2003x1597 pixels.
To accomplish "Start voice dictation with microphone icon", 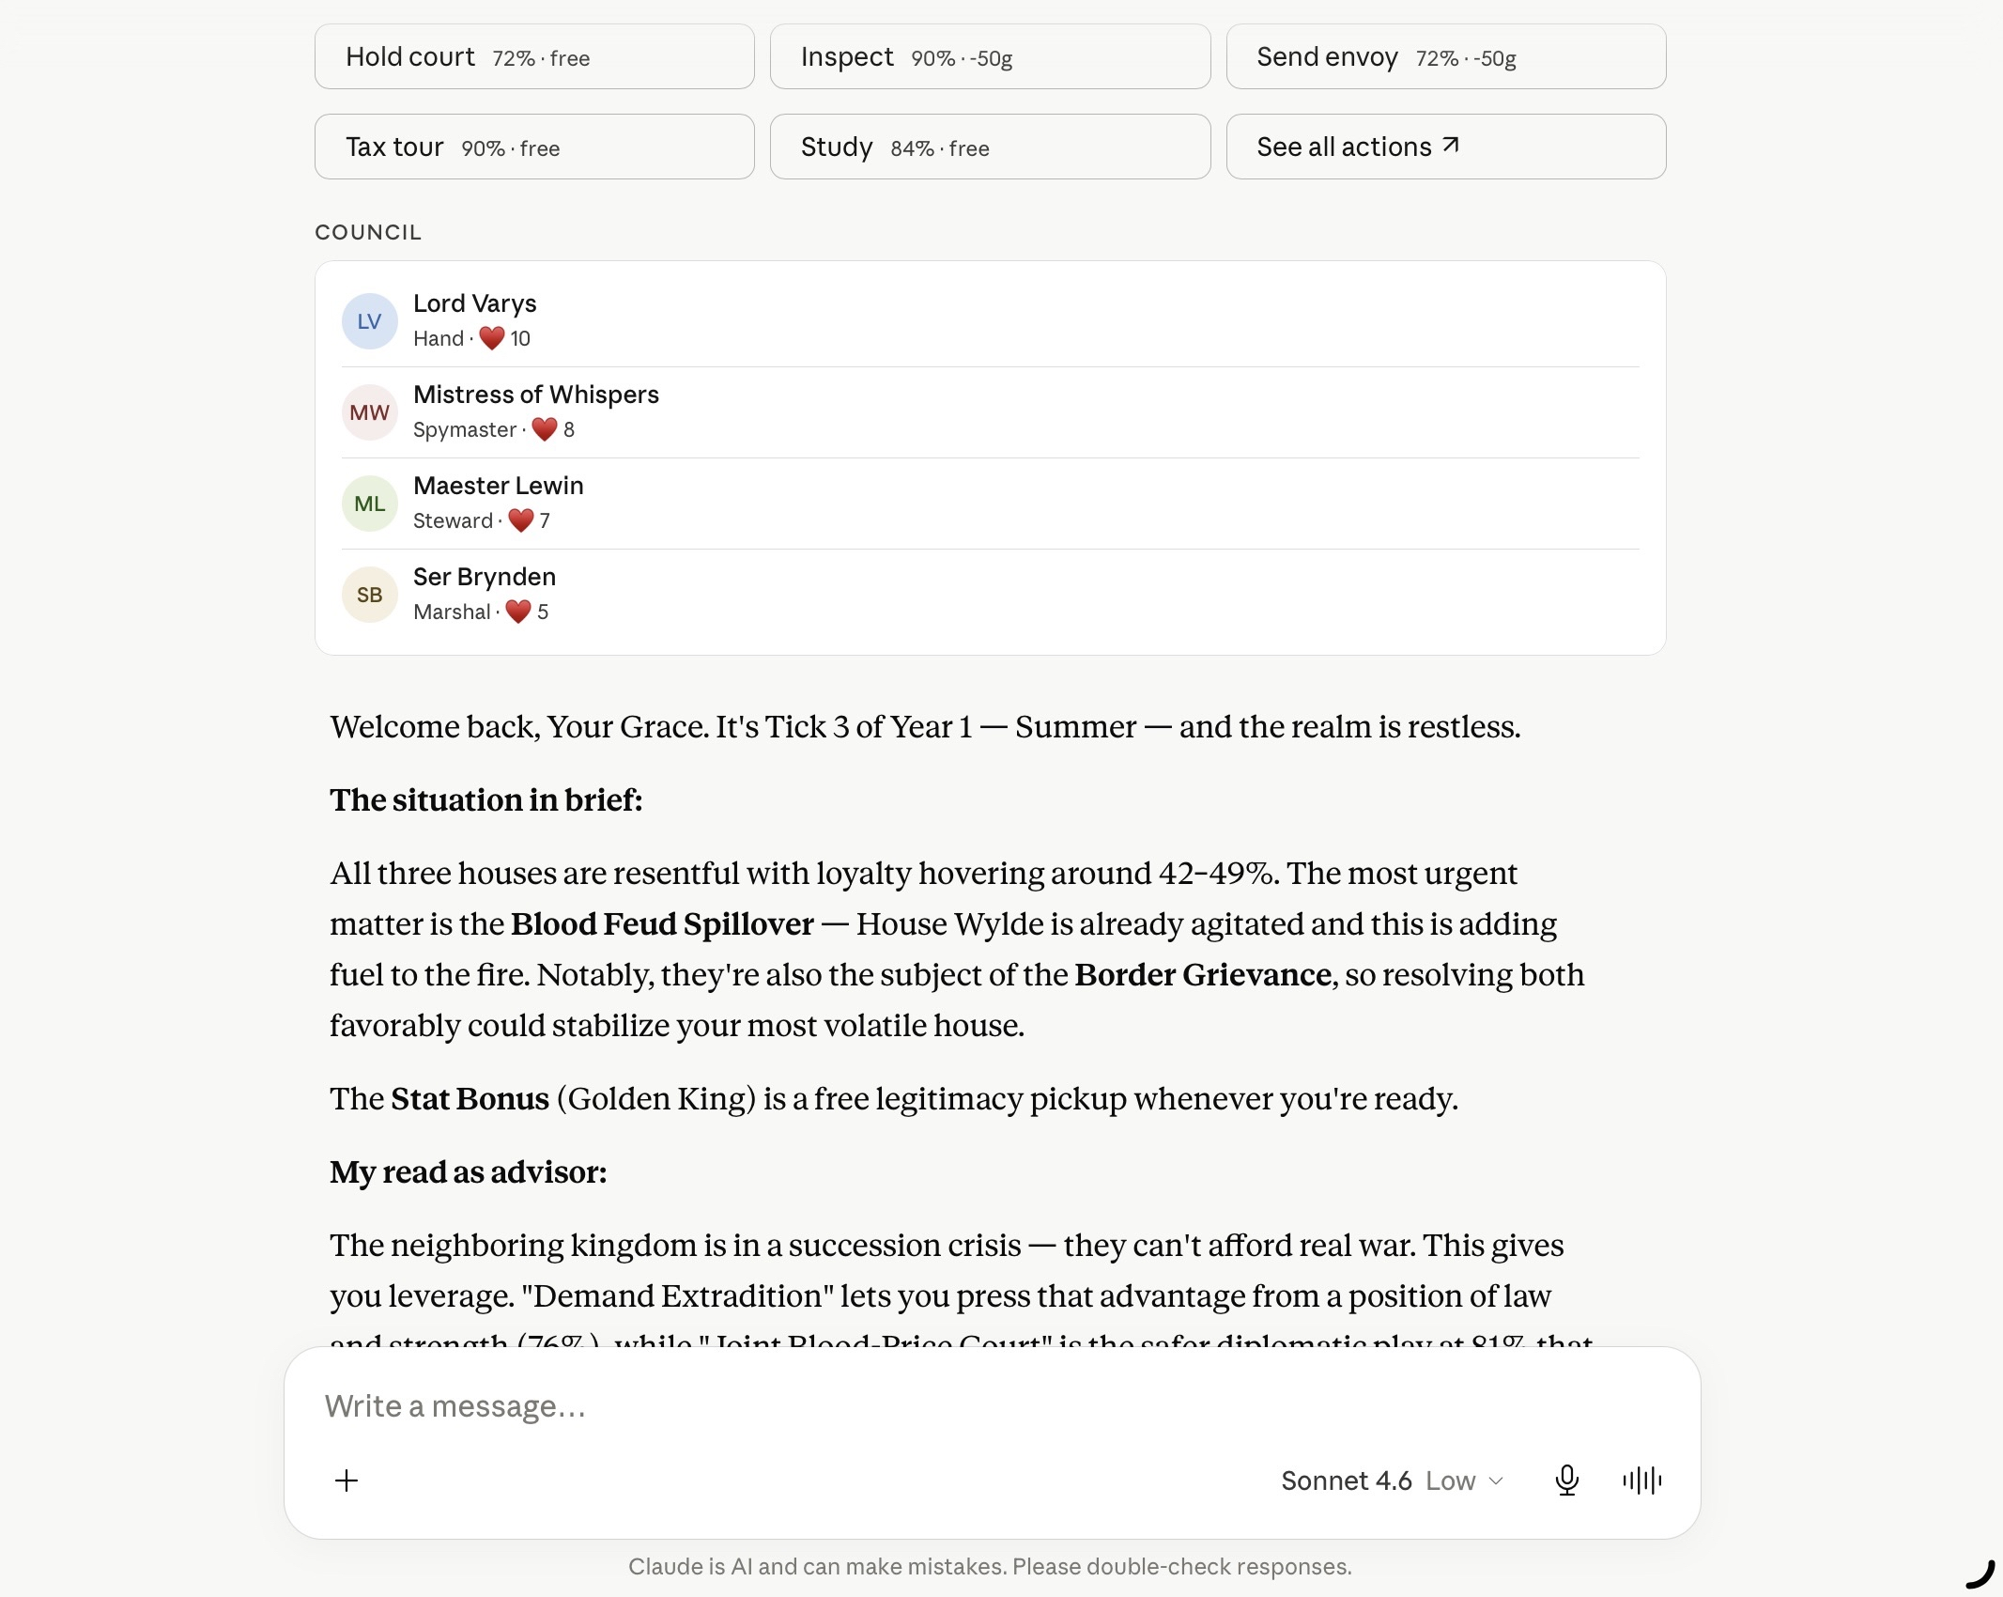I will 1566,1481.
